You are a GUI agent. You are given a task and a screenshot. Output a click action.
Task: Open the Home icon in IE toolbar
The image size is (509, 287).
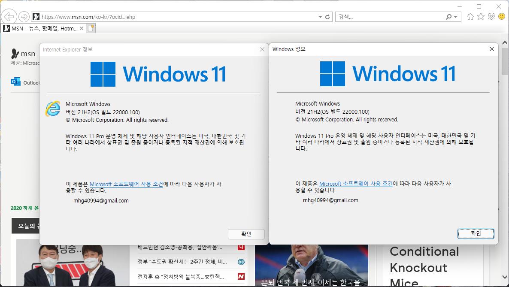pos(470,17)
